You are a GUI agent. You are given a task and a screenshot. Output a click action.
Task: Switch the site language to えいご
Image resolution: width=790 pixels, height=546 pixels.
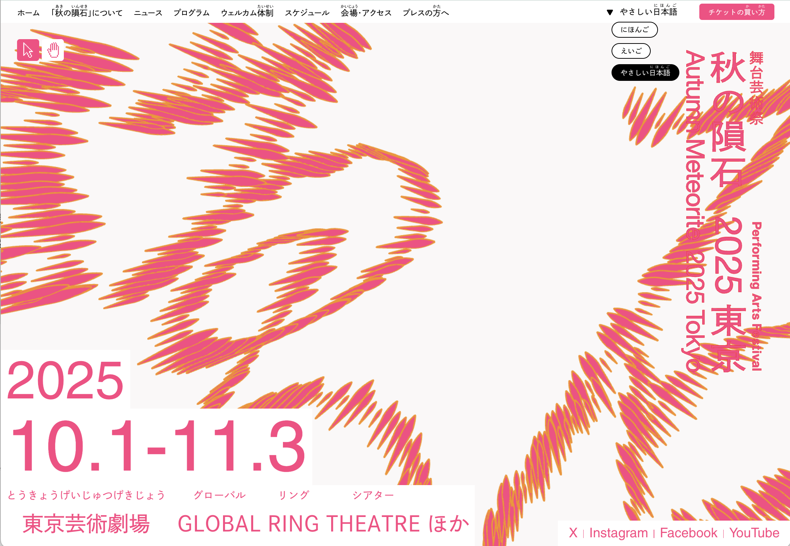tap(631, 51)
